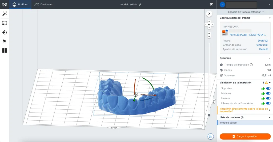Screen dimensions: 273x142
Task: Click the Default print settings link
Action: click(263, 49)
